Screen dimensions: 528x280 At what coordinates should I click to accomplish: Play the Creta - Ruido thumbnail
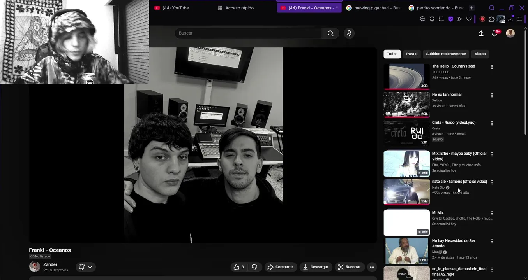(406, 133)
